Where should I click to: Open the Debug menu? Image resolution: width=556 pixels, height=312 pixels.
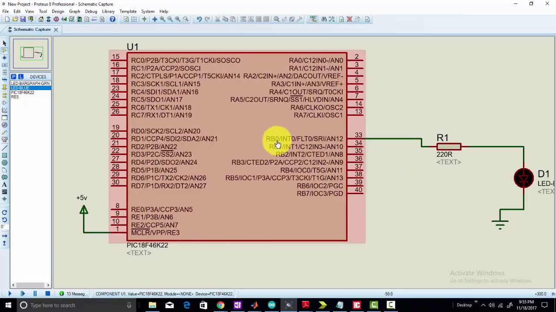91,11
